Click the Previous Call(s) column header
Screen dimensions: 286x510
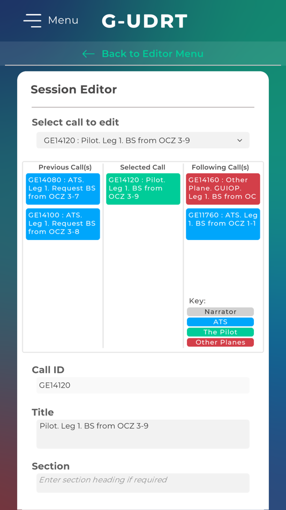click(65, 167)
